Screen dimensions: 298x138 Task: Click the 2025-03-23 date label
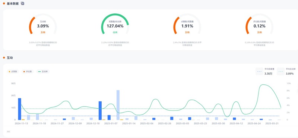click(200, 124)
